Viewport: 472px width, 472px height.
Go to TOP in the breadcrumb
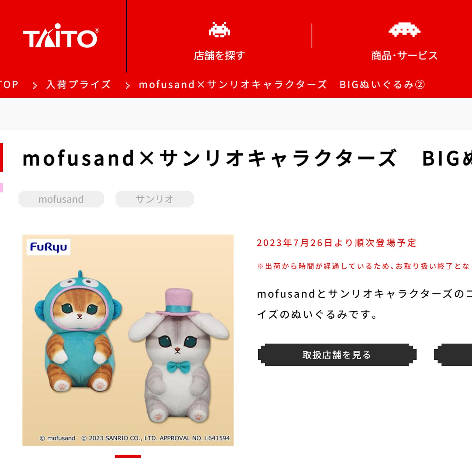pyautogui.click(x=9, y=84)
